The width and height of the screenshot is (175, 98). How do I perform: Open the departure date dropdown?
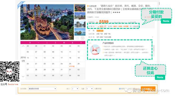coord(42,89)
